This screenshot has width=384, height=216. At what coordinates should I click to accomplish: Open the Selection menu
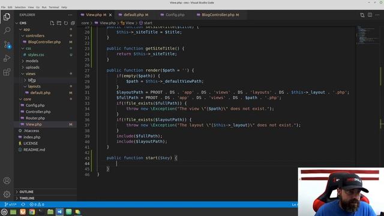pyautogui.click(x=20, y=7)
